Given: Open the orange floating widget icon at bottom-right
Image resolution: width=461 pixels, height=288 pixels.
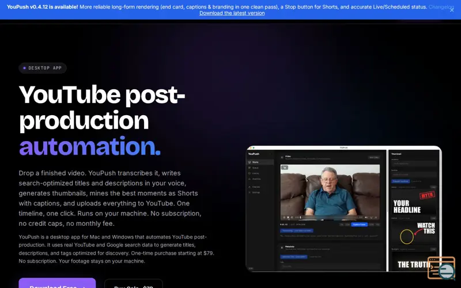Looking at the screenshot, I should coord(441,268).
